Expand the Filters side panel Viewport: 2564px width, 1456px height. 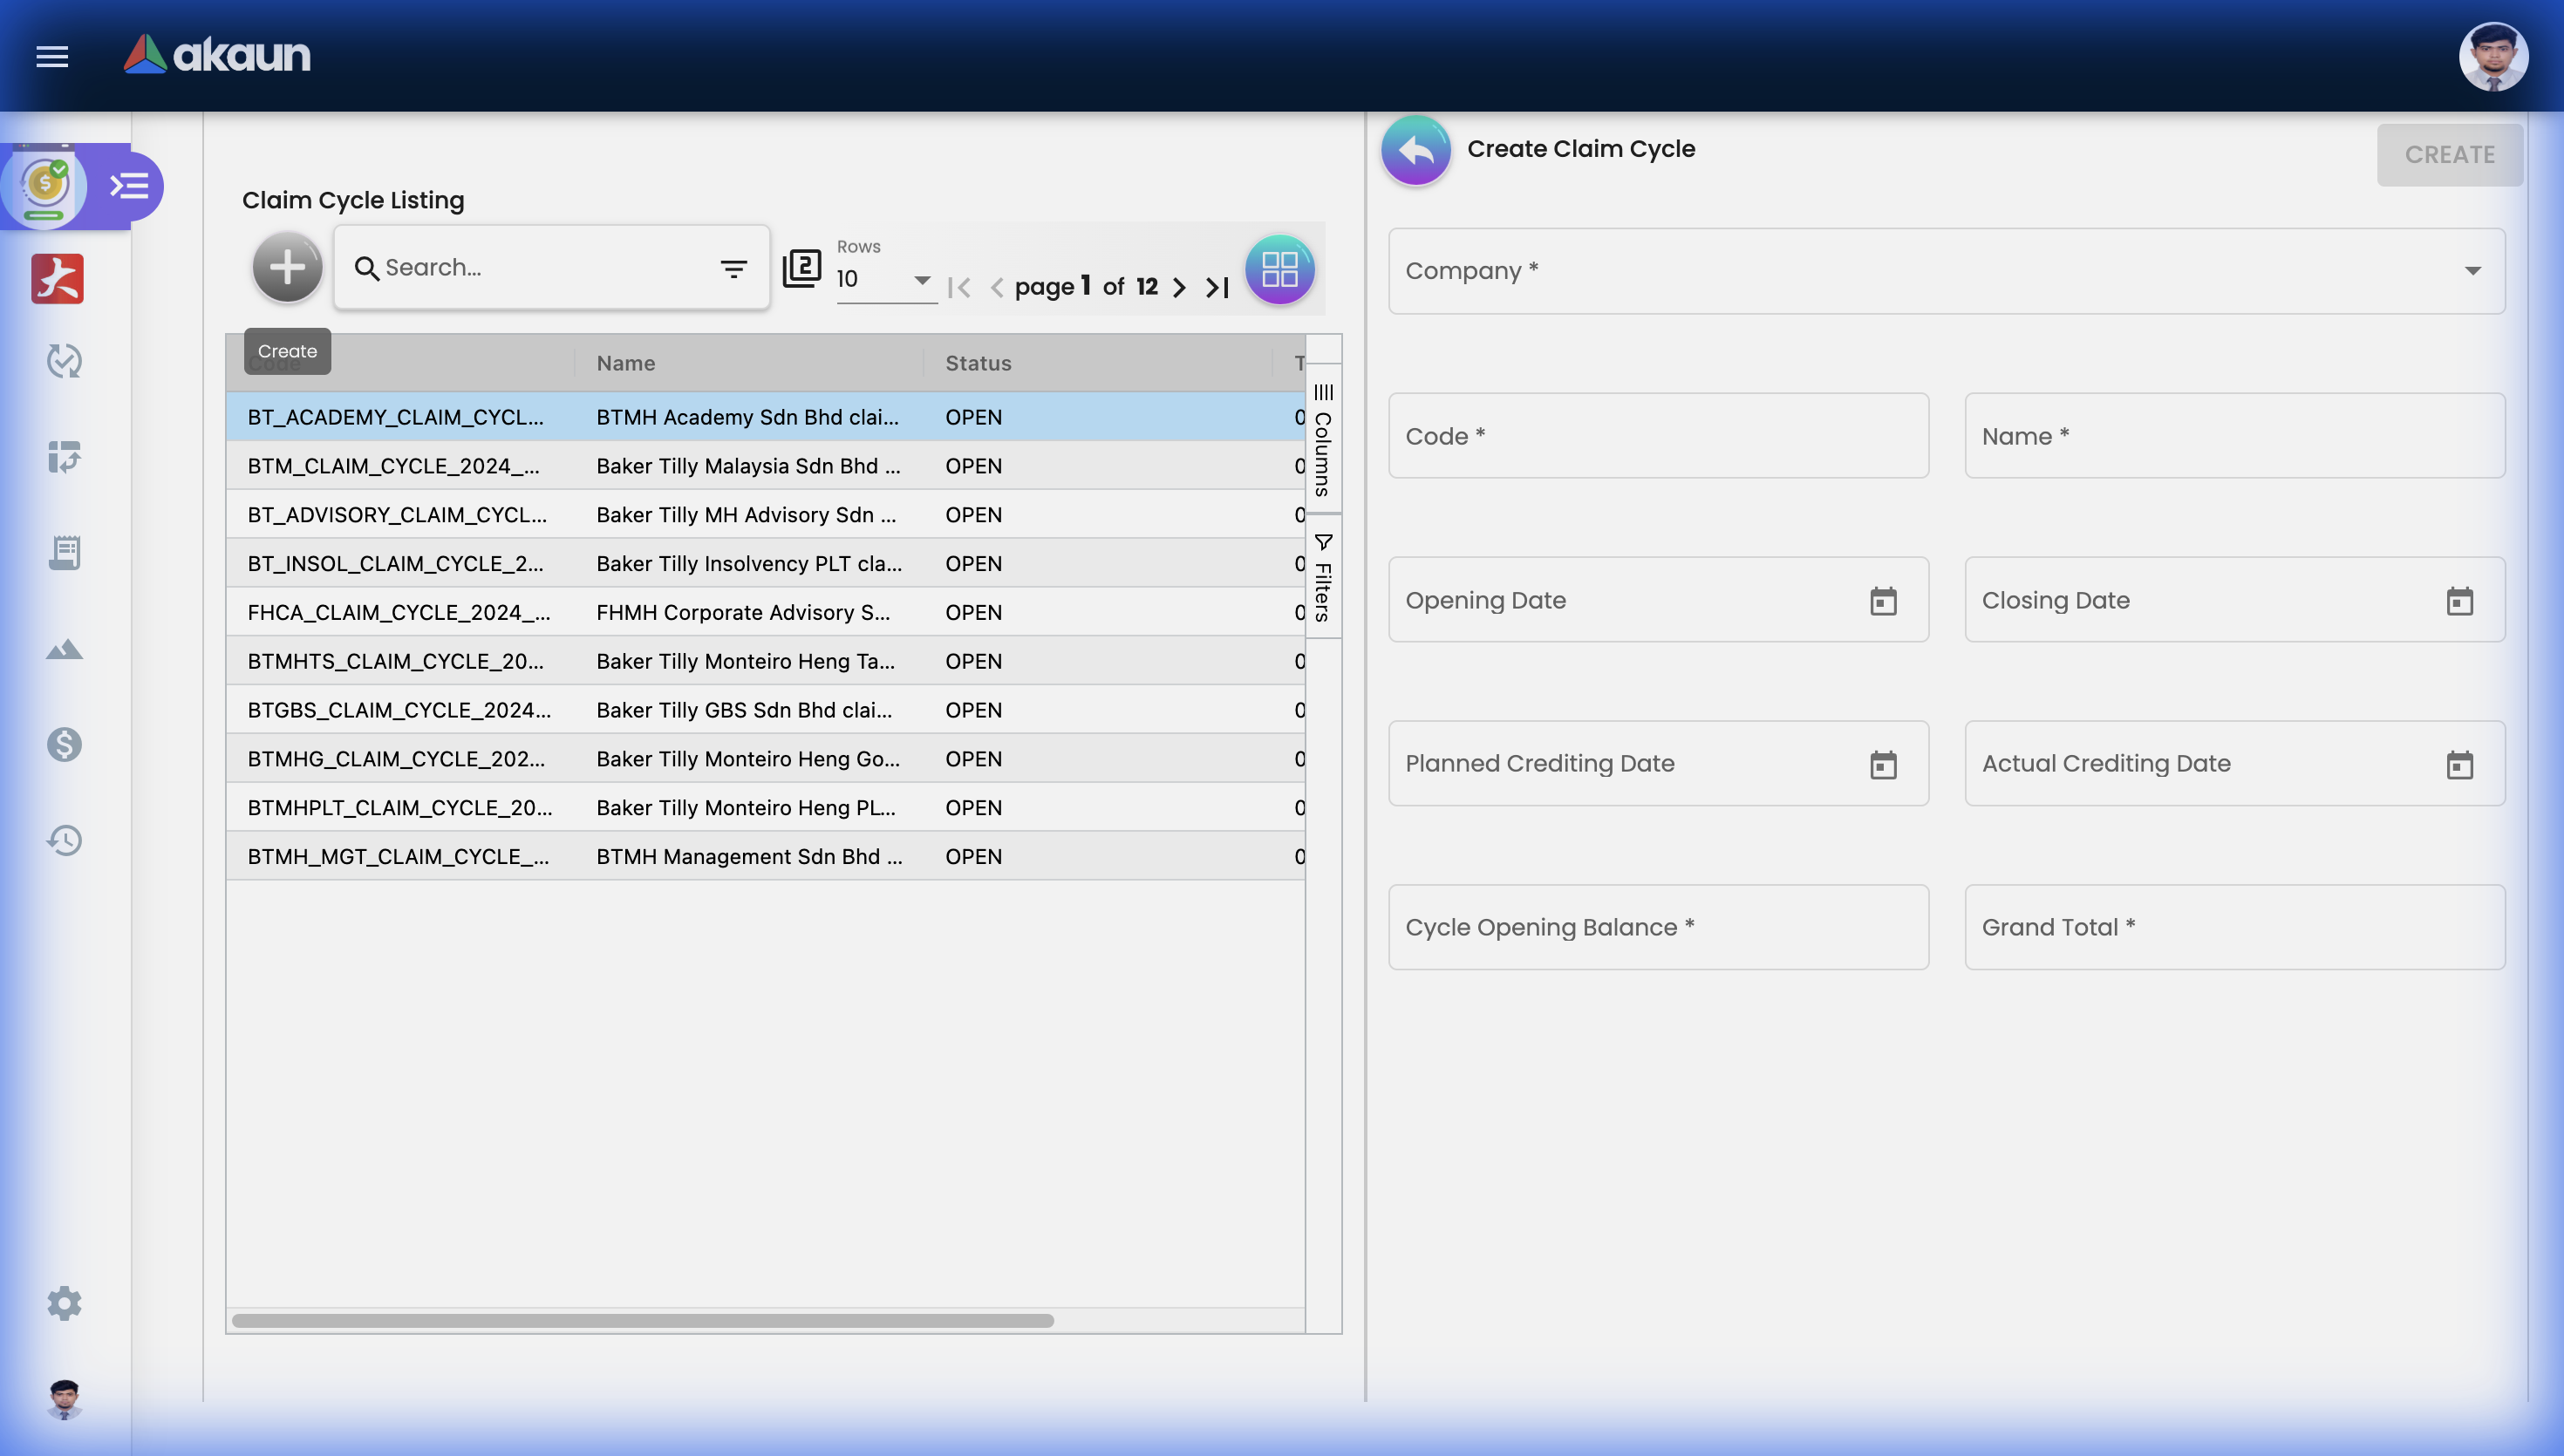point(1323,575)
